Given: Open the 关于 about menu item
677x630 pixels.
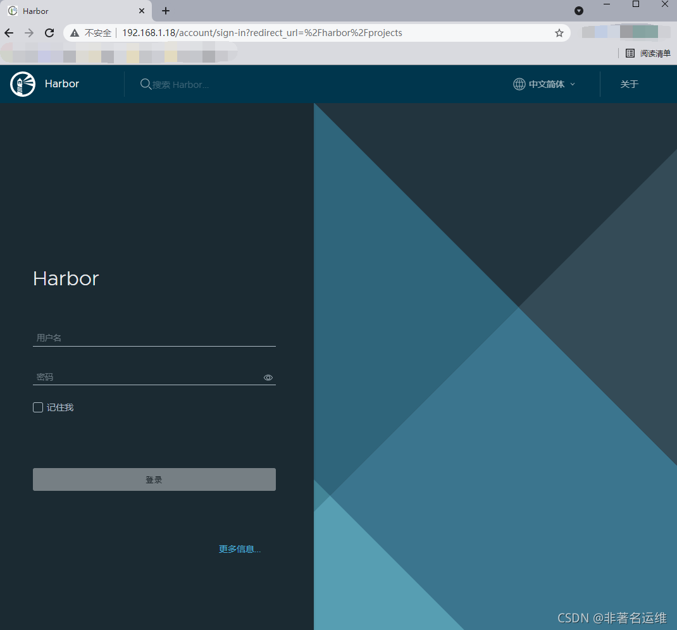Looking at the screenshot, I should 629,84.
